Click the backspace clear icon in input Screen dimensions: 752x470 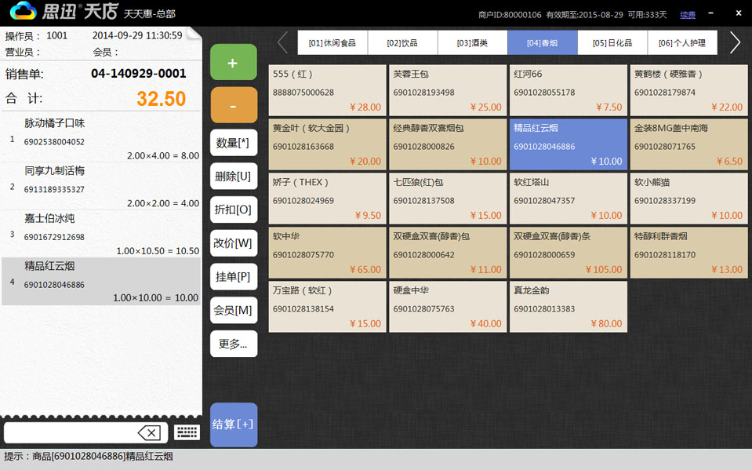click(x=150, y=432)
